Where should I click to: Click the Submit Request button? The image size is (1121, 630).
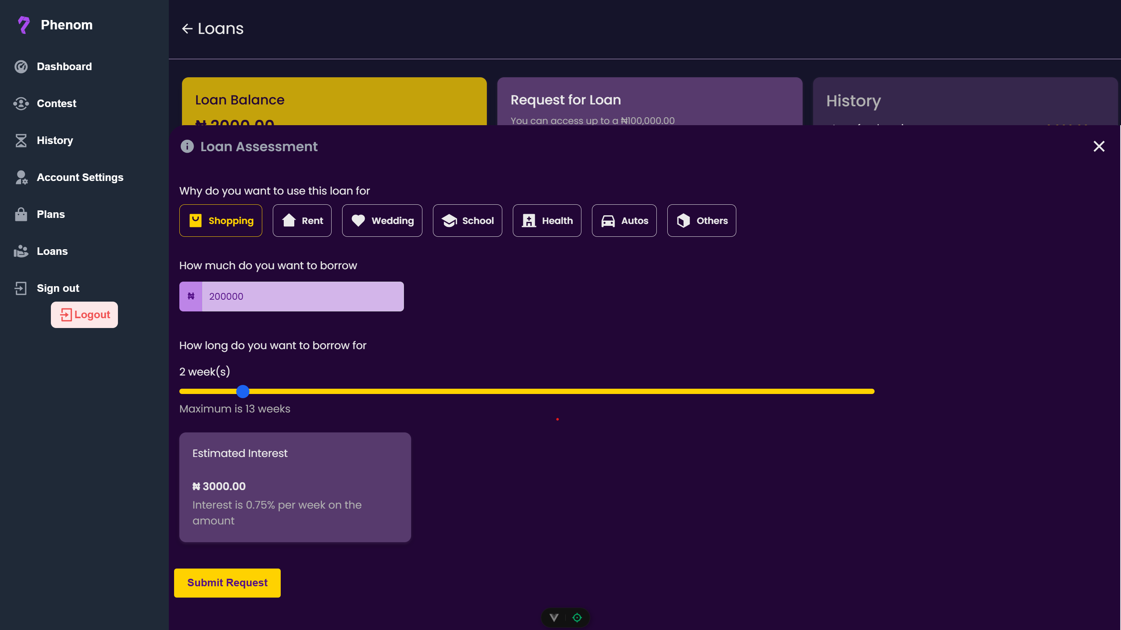coord(227,582)
